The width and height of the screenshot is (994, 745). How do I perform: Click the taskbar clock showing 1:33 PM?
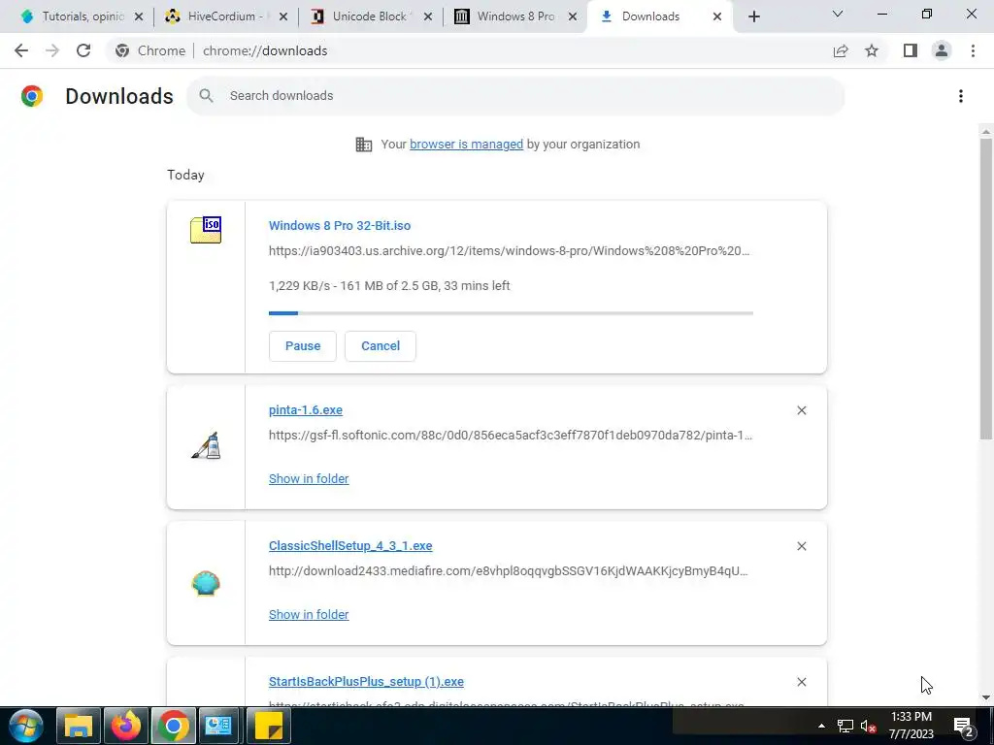pyautogui.click(x=911, y=726)
